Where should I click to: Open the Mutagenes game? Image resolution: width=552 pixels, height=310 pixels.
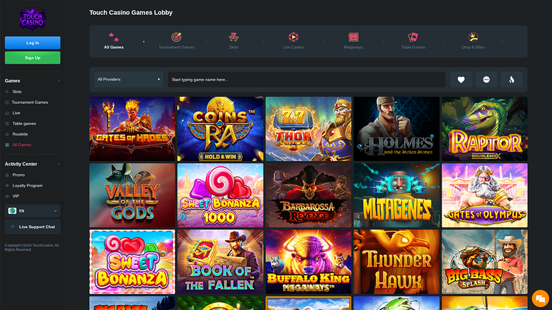pos(396,195)
